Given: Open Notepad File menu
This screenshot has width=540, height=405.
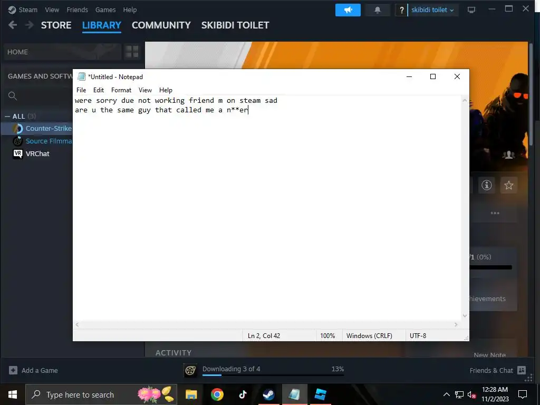Looking at the screenshot, I should point(81,90).
